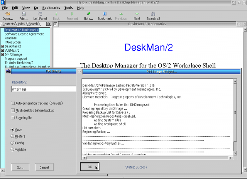Click output log scroll-down arrow
The width and height of the screenshot is (247, 179).
(235, 153)
